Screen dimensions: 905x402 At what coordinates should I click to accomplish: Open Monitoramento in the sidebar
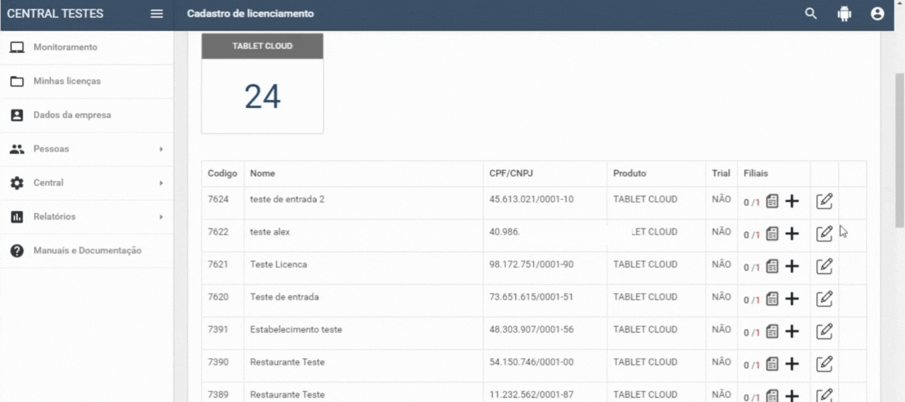click(65, 48)
